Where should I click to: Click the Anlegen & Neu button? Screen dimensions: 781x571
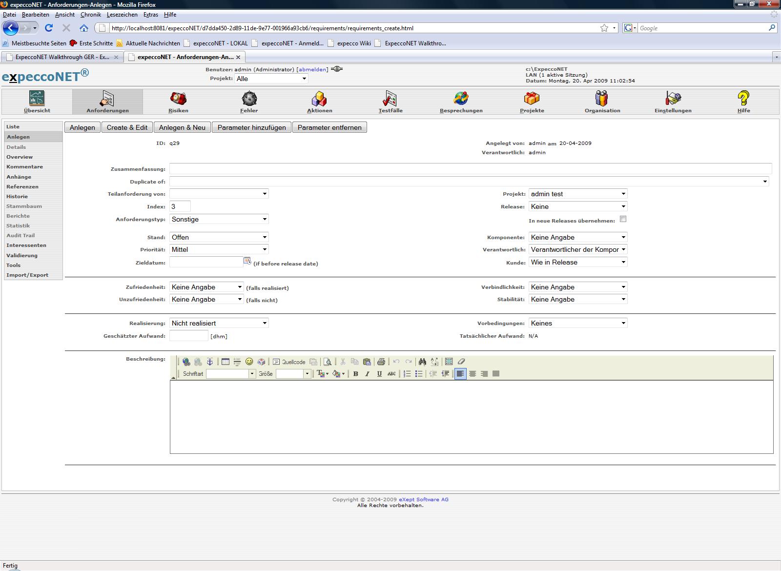[182, 127]
